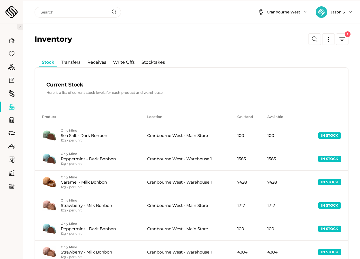The width and height of the screenshot is (360, 259).
Task: View the sales analytics chart icon
Action: click(x=12, y=173)
